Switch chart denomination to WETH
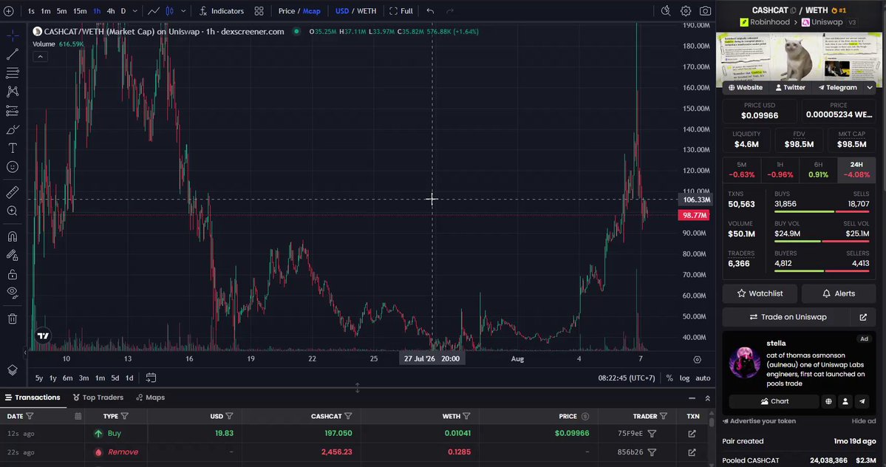Image resolution: width=886 pixels, height=467 pixels. (x=367, y=11)
